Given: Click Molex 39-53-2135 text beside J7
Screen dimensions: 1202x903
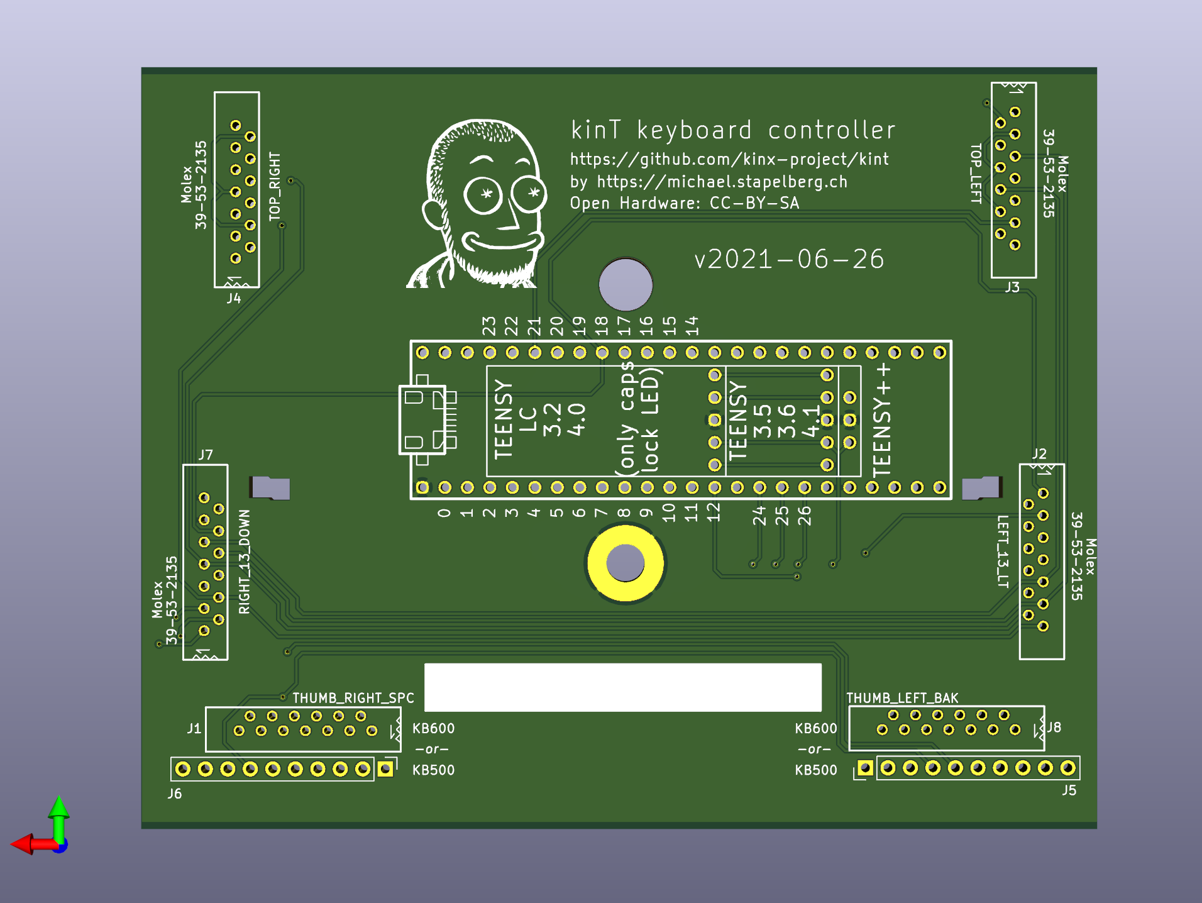Looking at the screenshot, I should [x=165, y=600].
